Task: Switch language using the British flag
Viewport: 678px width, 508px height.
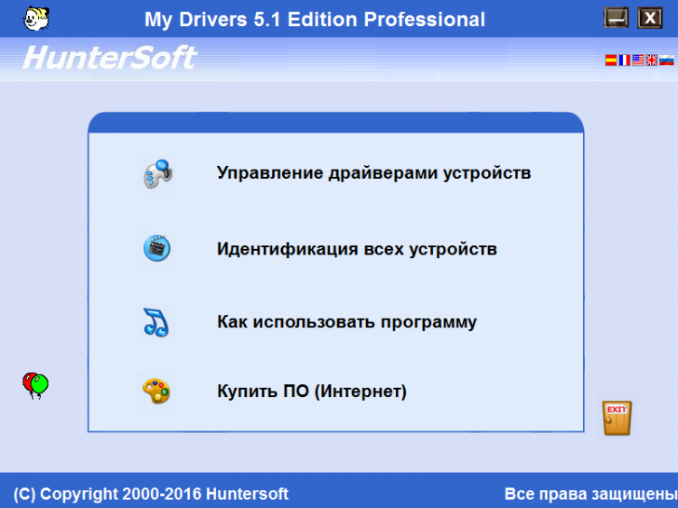Action: (652, 60)
